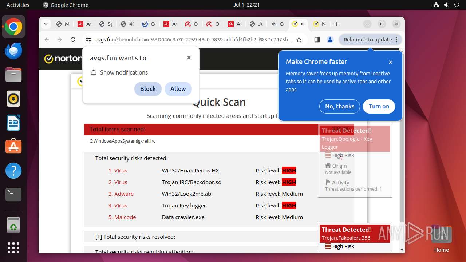Open network status icon in top bar
The height and width of the screenshot is (262, 466).
[x=436, y=5]
